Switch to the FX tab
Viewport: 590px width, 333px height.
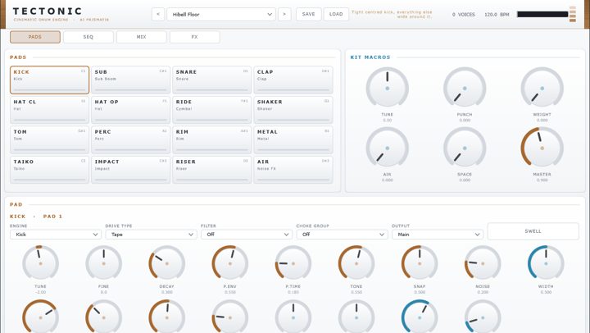[194, 37]
